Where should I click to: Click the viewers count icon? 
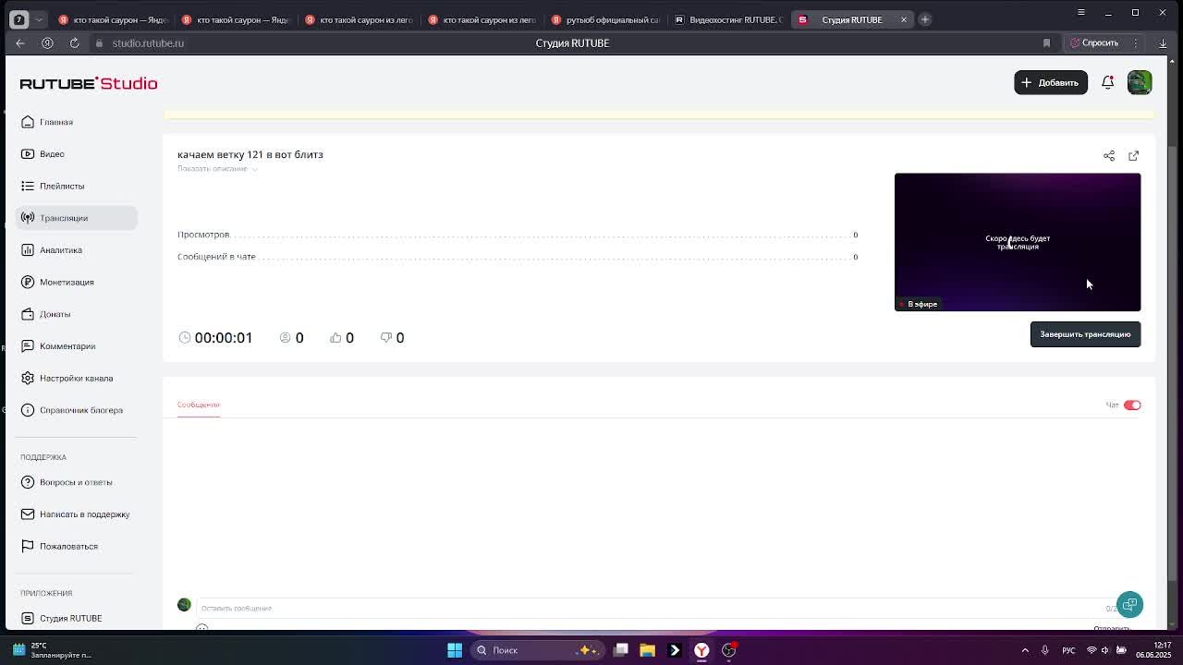(x=285, y=338)
